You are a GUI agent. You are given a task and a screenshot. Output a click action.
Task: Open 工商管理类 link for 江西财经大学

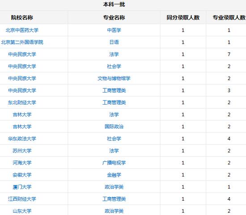pos(114,199)
